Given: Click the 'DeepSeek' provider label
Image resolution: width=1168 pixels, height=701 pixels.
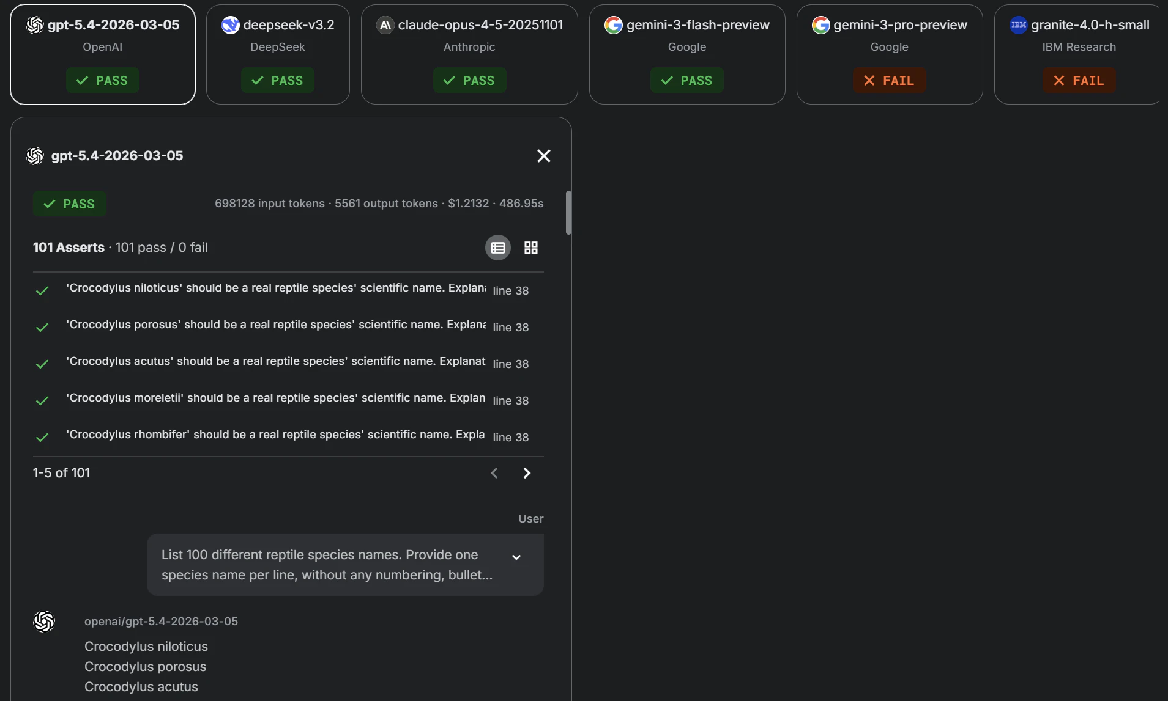Looking at the screenshot, I should pos(278,47).
